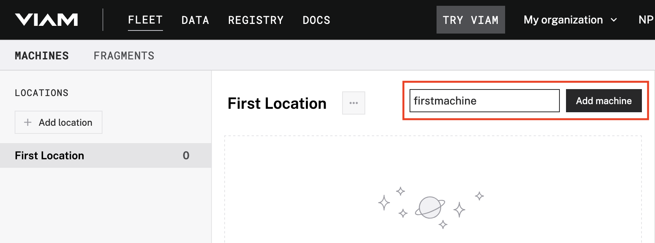
Task: Select the MACHINES tab
Action: coord(42,55)
